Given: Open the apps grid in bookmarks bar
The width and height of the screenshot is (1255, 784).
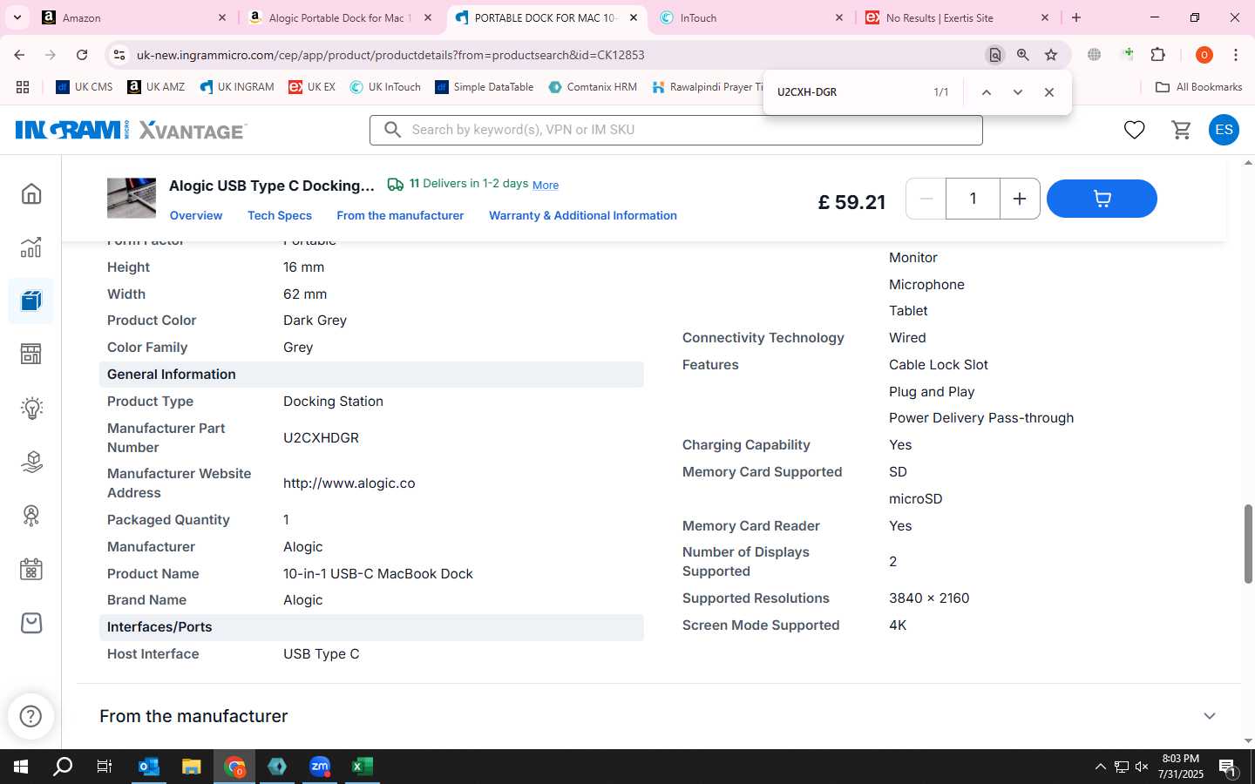Looking at the screenshot, I should click(x=23, y=87).
